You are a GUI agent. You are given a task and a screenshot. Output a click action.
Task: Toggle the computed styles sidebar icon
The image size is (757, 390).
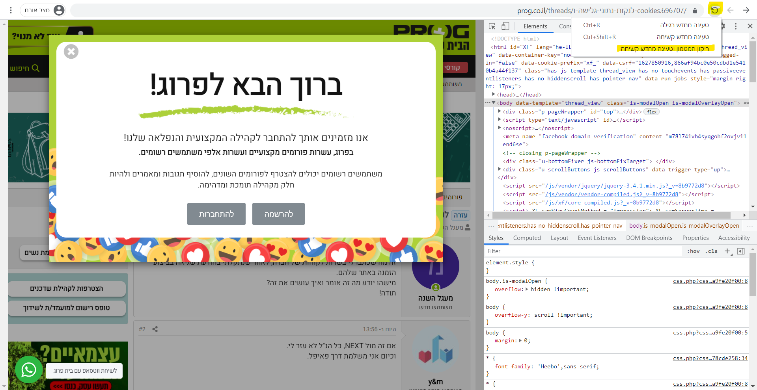[x=741, y=251]
